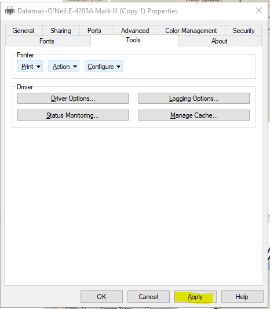Select the Color Management tab
Screen dimensions: 270x309
[x=191, y=31]
